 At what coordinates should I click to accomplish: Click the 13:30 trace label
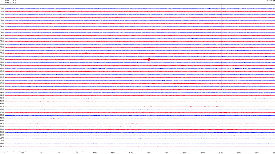pyautogui.click(x=2, y=89)
